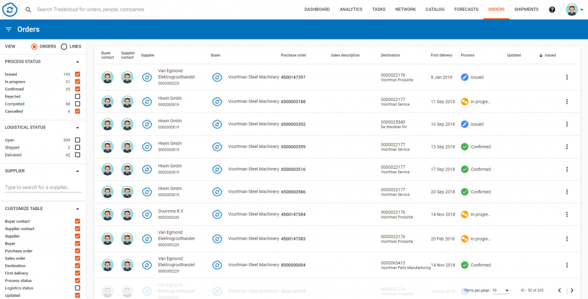Screen dimensions: 588x299
Task: Go to next page of orders
Action: [572, 290]
